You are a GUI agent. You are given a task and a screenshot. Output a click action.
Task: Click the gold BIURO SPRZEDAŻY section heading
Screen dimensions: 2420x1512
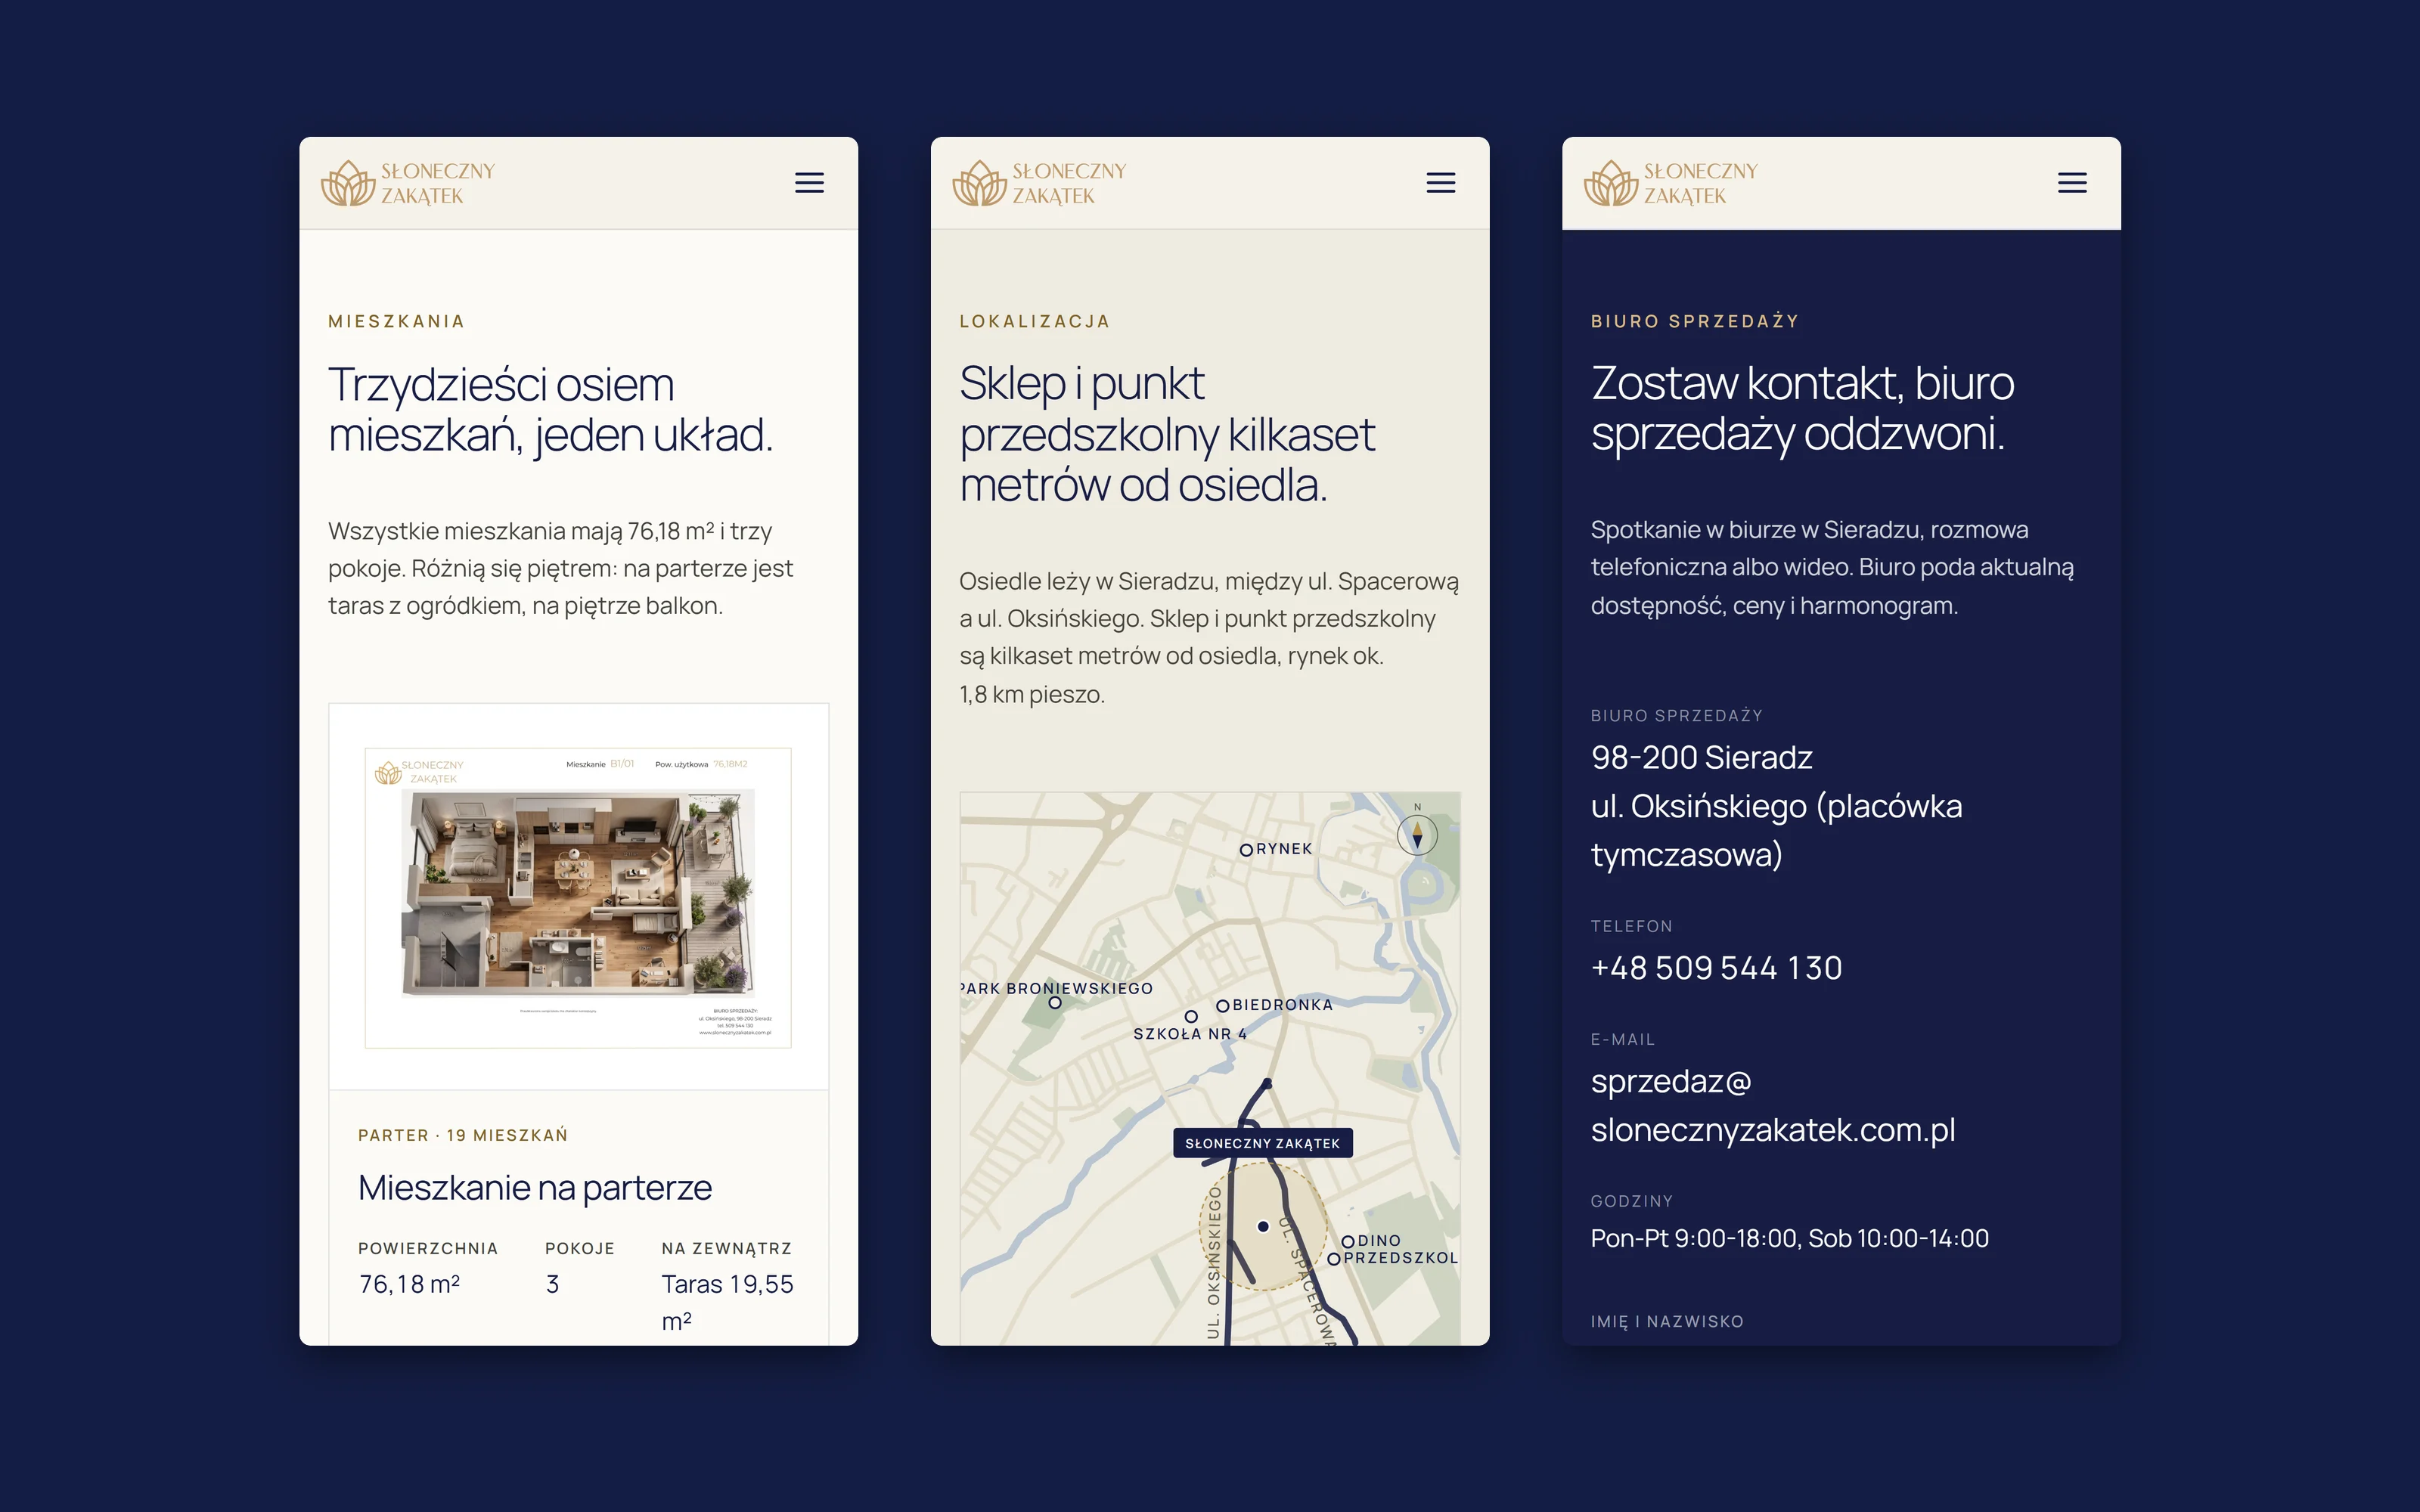click(1695, 321)
